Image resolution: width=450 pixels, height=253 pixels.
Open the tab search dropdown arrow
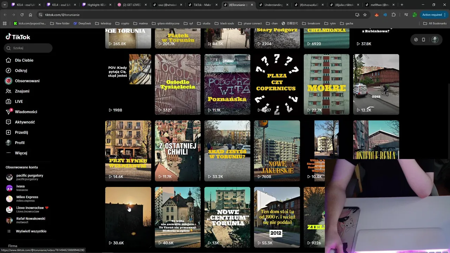5,5
